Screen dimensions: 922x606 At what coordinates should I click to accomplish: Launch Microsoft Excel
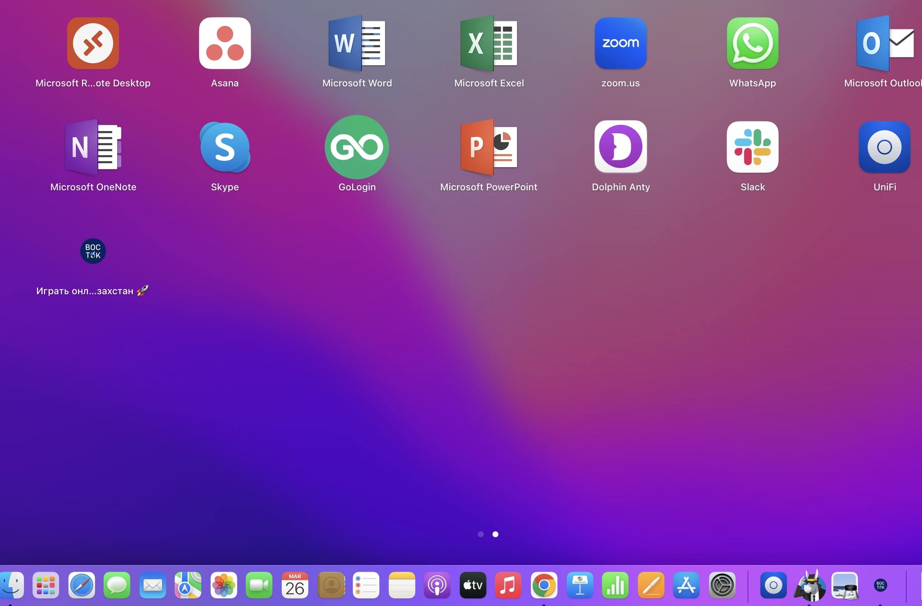pos(489,43)
